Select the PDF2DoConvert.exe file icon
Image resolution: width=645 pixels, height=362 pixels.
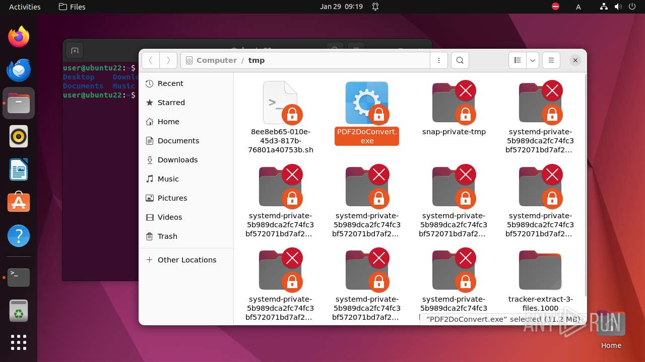(367, 103)
